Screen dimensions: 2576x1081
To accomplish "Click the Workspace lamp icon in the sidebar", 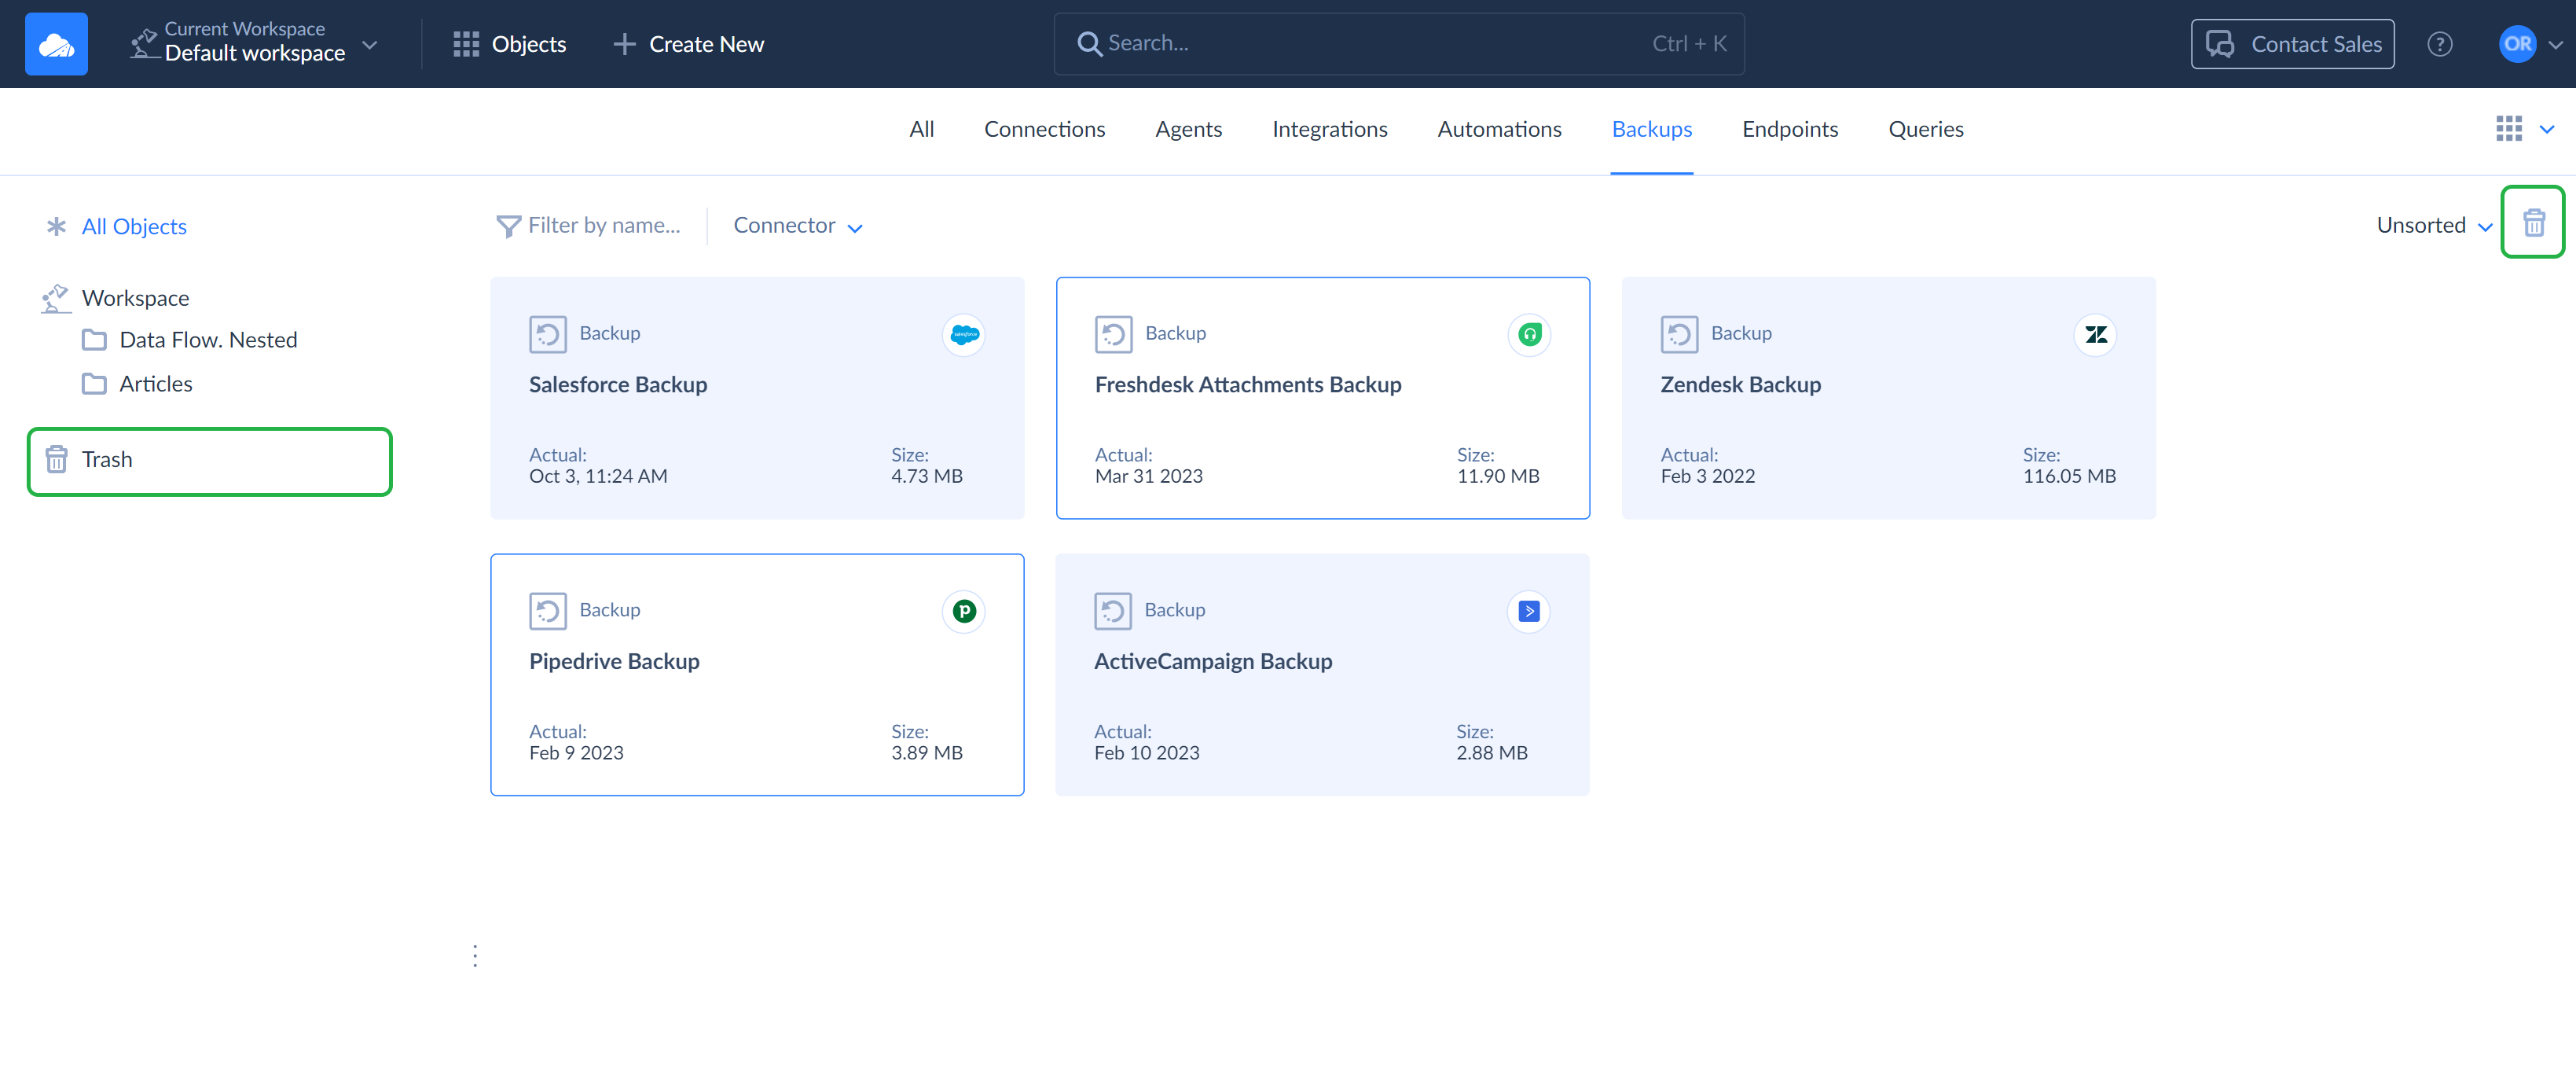I will 55,298.
